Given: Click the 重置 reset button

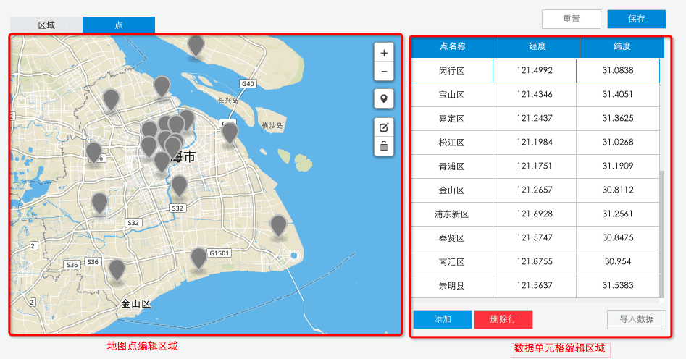Looking at the screenshot, I should (572, 19).
